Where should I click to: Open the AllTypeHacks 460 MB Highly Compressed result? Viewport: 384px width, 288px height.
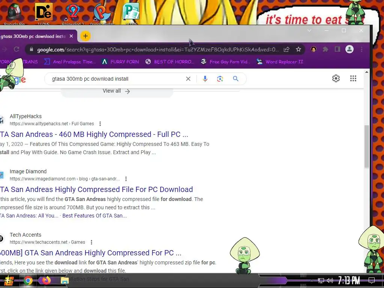94,134
